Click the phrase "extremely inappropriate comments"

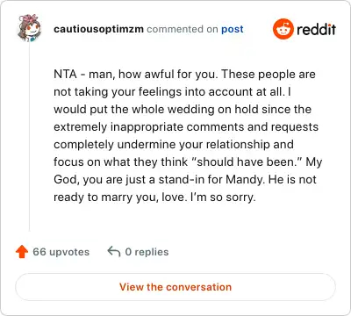point(149,127)
